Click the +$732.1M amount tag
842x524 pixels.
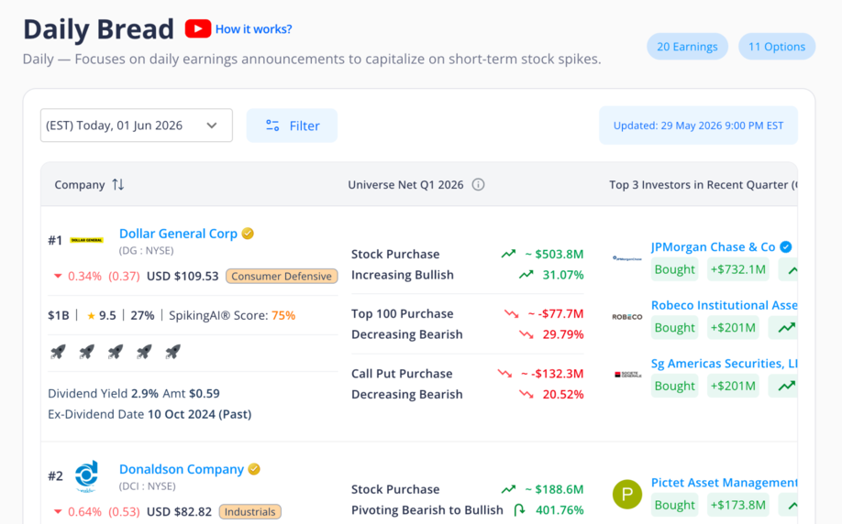point(737,269)
